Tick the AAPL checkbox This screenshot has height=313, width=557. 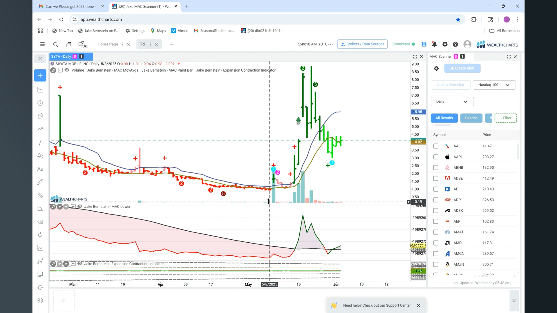coord(436,157)
